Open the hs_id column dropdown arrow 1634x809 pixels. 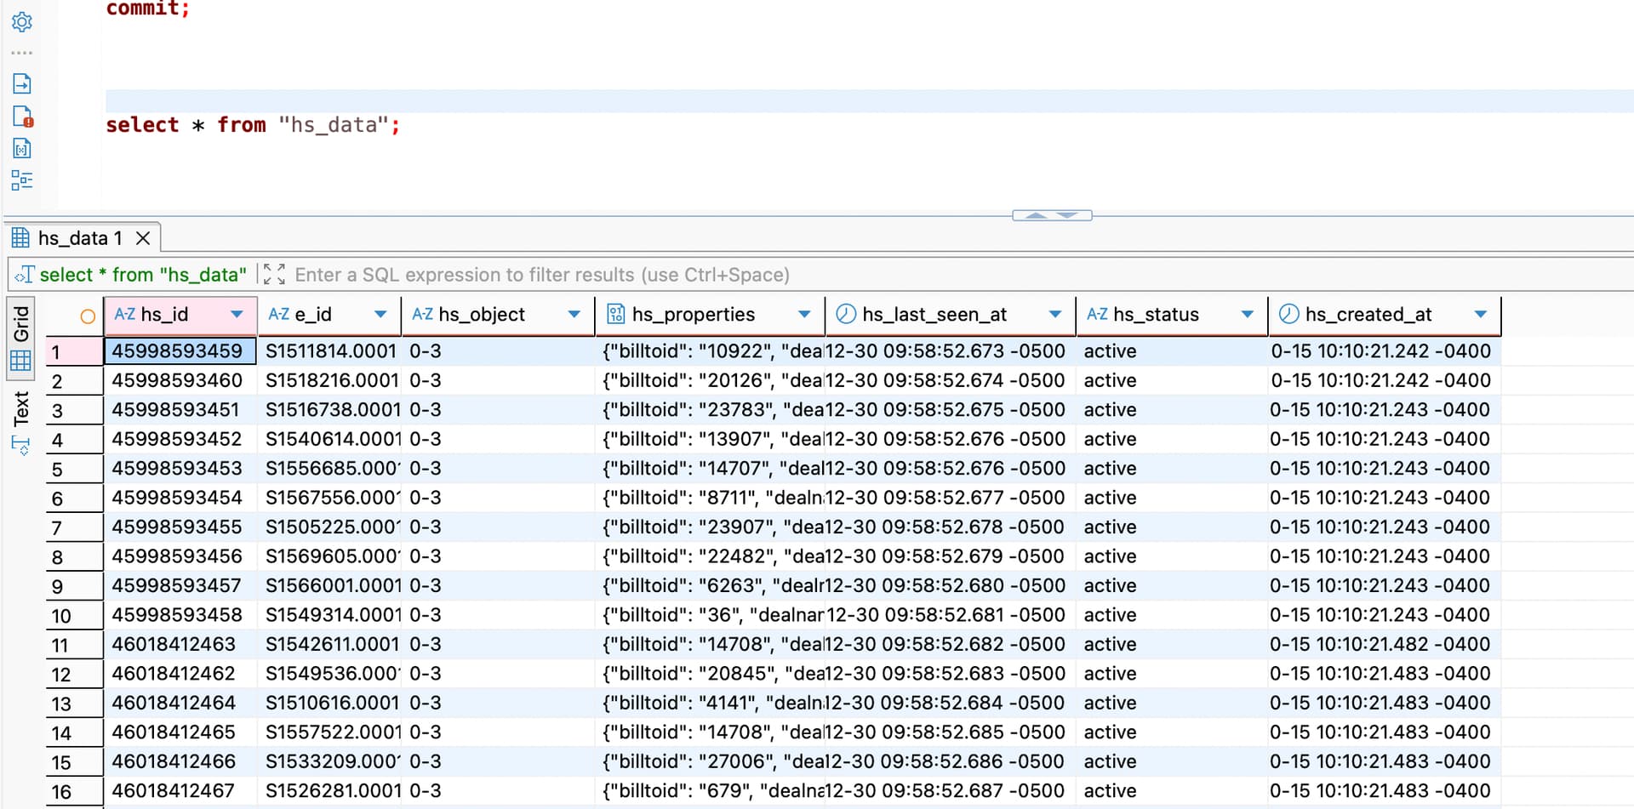237,315
